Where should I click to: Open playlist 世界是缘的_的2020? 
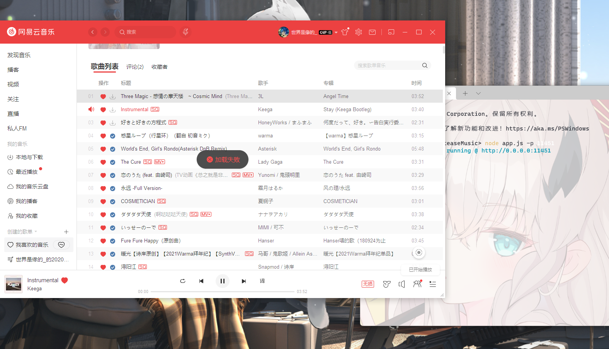tap(38, 259)
